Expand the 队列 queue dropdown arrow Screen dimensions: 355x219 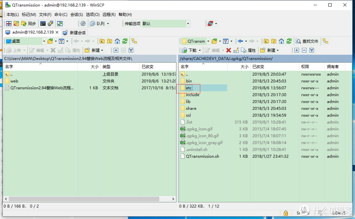coord(108,24)
